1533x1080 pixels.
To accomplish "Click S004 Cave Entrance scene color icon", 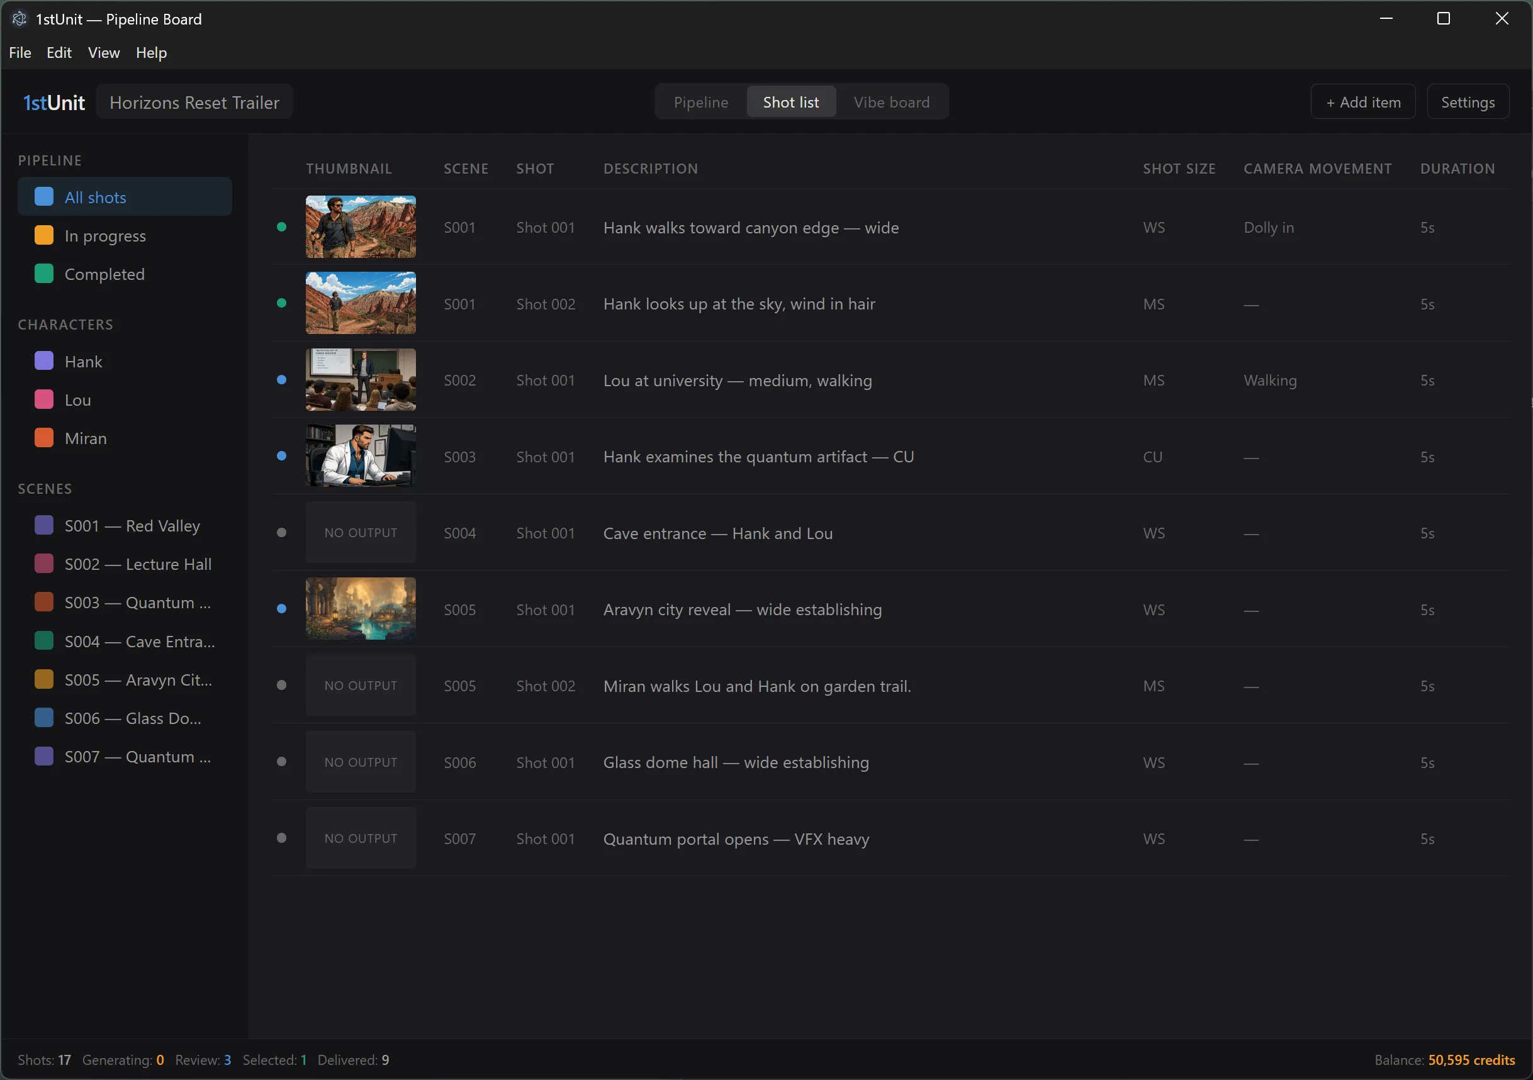I will pos(44,641).
